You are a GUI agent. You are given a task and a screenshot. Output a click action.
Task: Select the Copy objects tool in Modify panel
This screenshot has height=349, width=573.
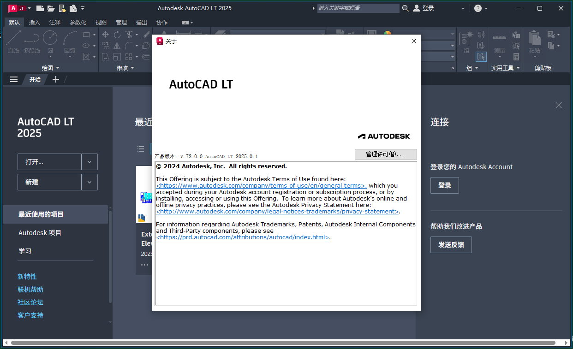click(106, 46)
